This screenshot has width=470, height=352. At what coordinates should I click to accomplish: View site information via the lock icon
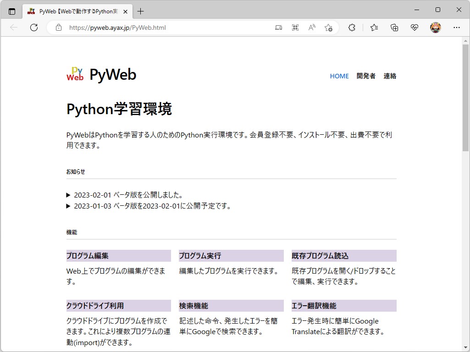tap(58, 27)
